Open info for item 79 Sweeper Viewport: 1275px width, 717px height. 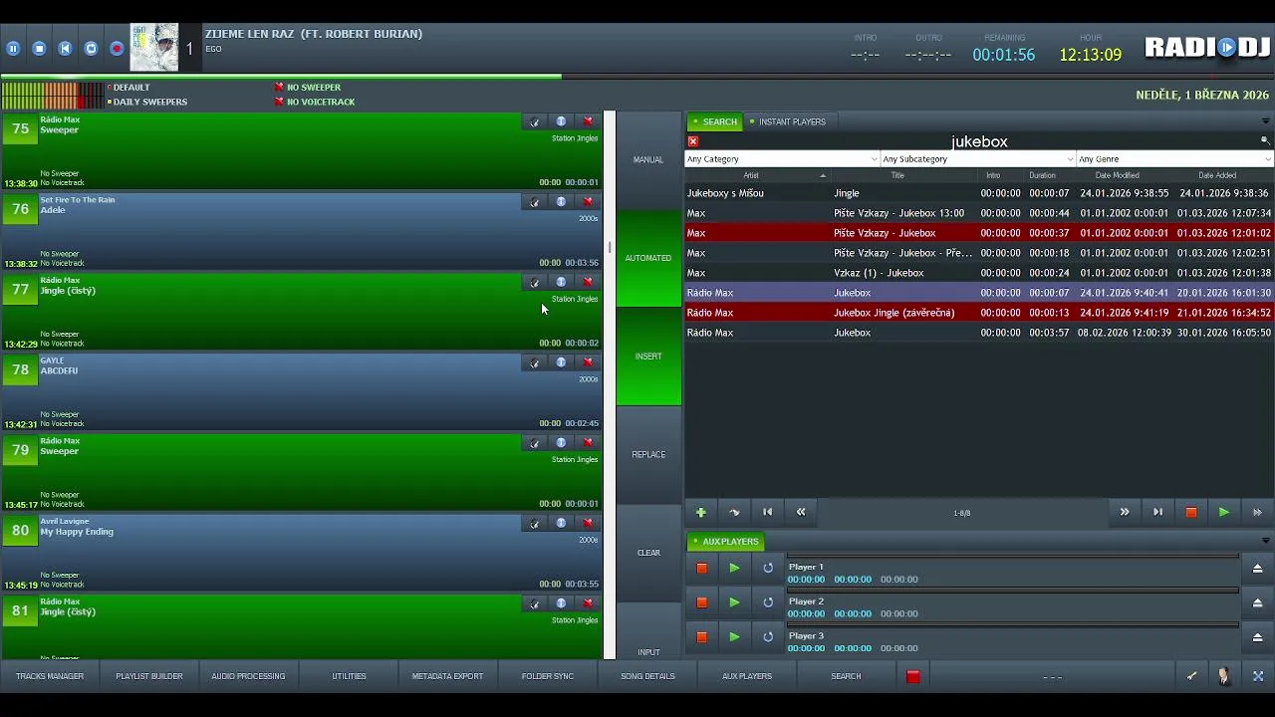click(x=561, y=443)
